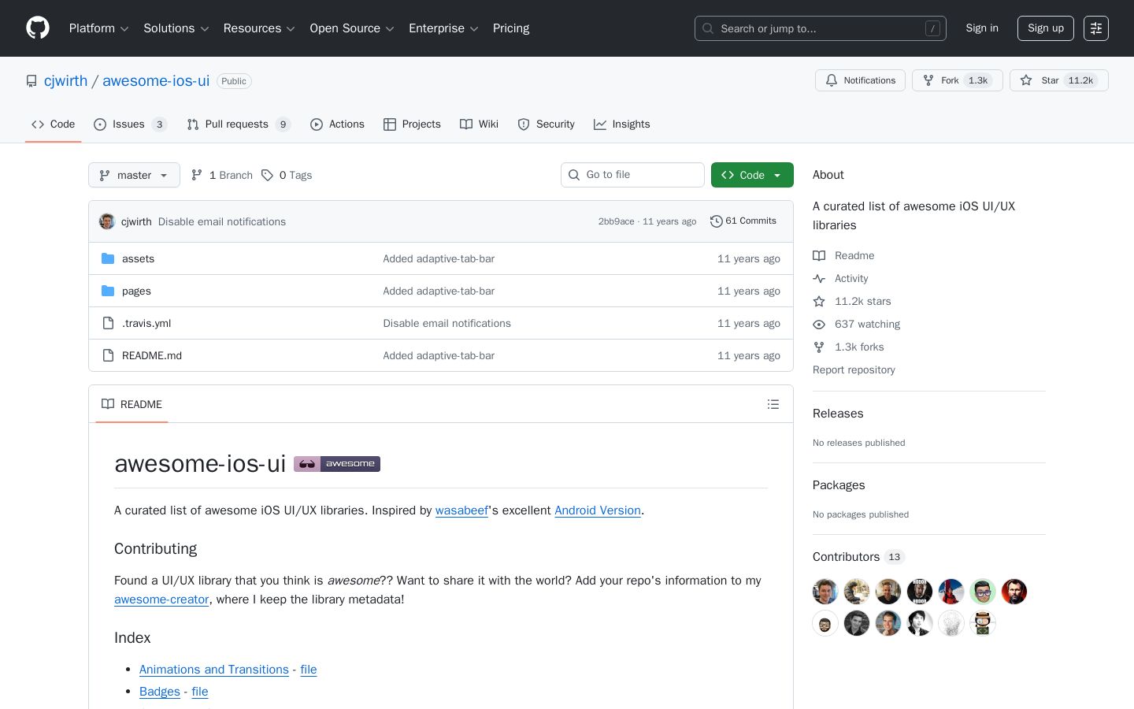Click Report repository
The width and height of the screenshot is (1134, 709).
tap(854, 369)
